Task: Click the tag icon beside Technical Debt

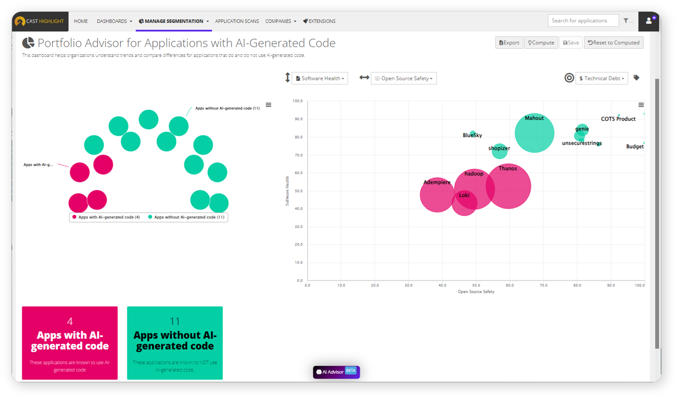Action: coord(636,78)
